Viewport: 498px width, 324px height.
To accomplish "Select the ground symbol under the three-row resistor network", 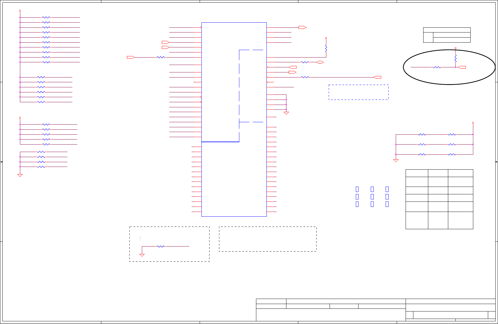I will tap(396, 161).
